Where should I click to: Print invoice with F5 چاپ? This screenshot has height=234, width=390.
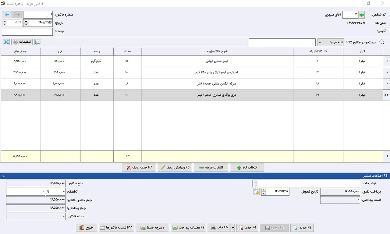(x=219, y=228)
